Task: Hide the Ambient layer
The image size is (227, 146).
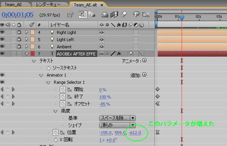Action: 2,46
